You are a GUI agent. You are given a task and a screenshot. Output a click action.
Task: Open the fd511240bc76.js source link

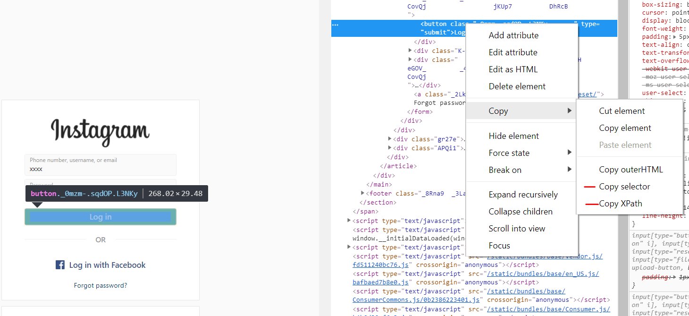[380, 265]
